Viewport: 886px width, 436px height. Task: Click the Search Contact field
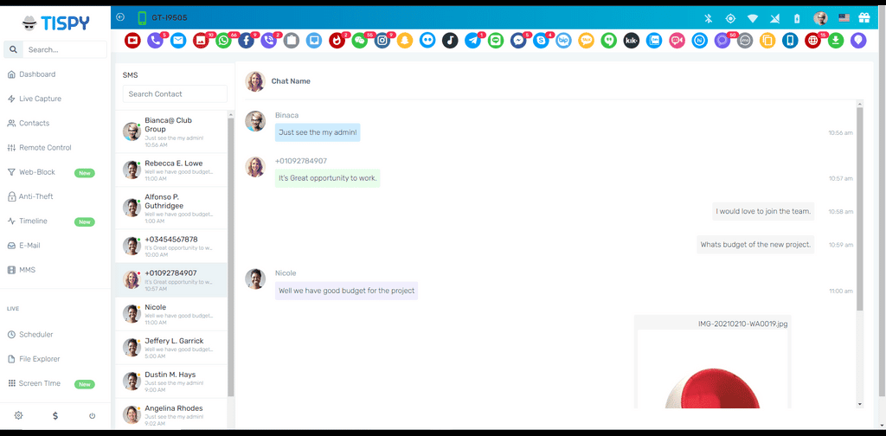(175, 93)
